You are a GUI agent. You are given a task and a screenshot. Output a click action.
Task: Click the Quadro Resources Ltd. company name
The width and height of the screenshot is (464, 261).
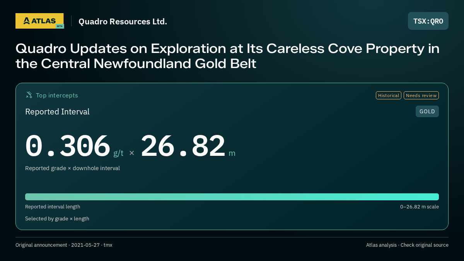pyautogui.click(x=123, y=21)
